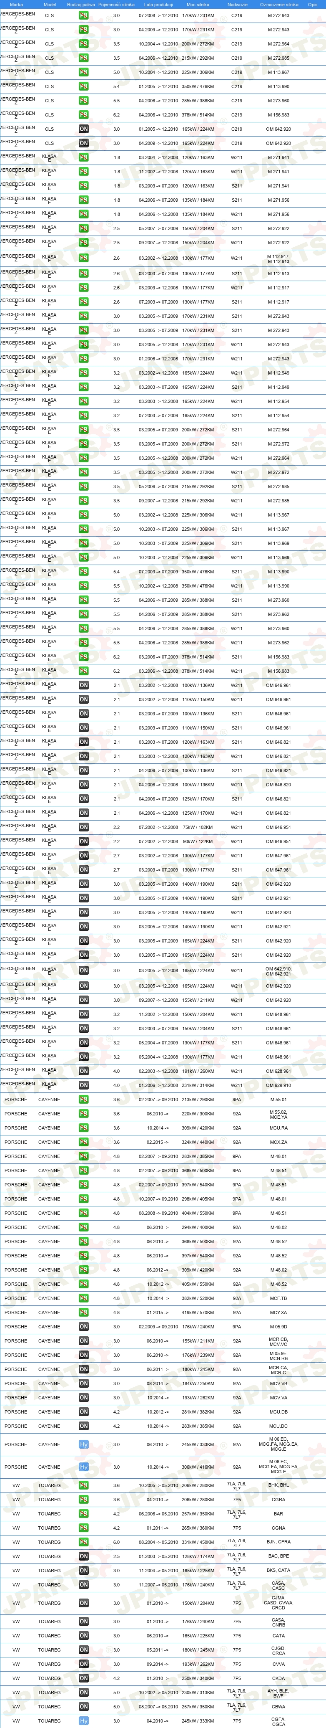Select the Rodzaj paliwa column header
Screen dimensions: 326x1728
point(81,4)
